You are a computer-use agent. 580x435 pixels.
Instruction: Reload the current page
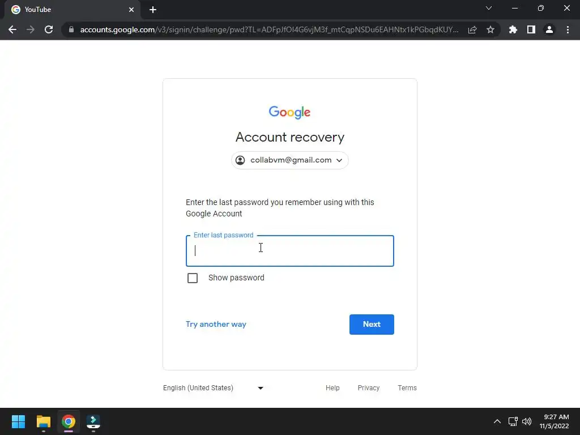49,29
